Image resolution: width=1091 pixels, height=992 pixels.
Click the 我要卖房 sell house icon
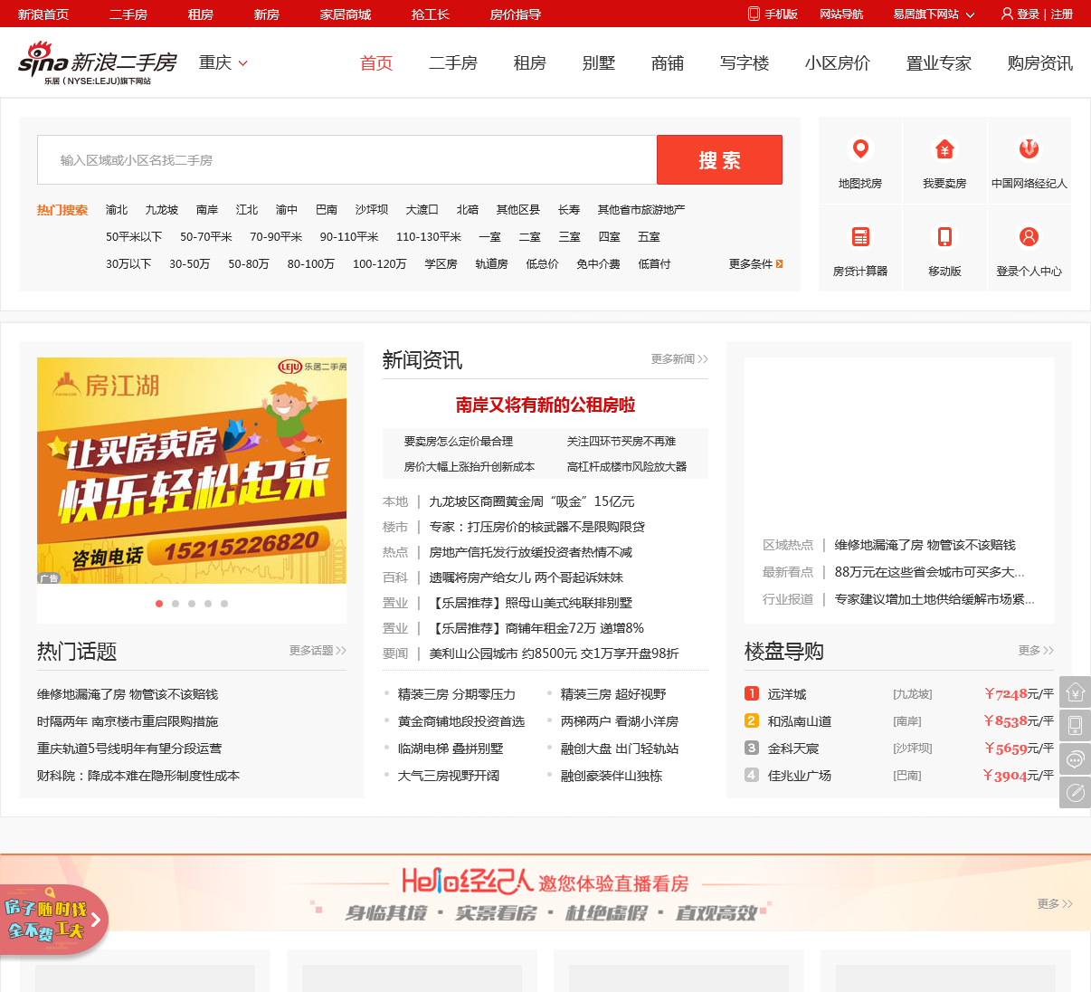[944, 148]
